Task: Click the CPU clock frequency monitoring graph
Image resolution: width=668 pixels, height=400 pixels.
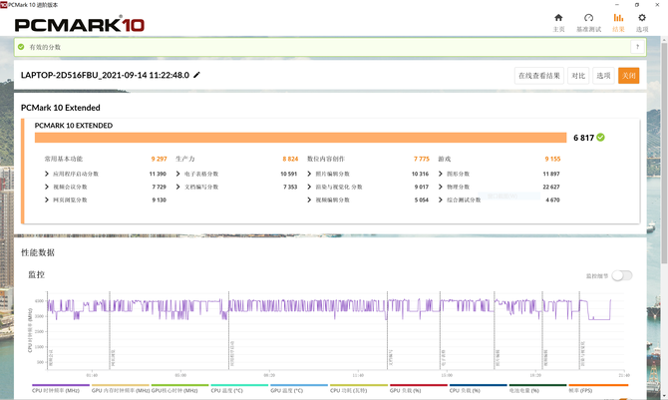Action: tap(336, 330)
